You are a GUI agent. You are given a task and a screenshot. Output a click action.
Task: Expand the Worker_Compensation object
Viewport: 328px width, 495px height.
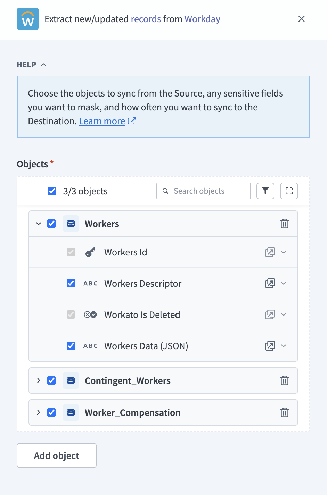(39, 412)
